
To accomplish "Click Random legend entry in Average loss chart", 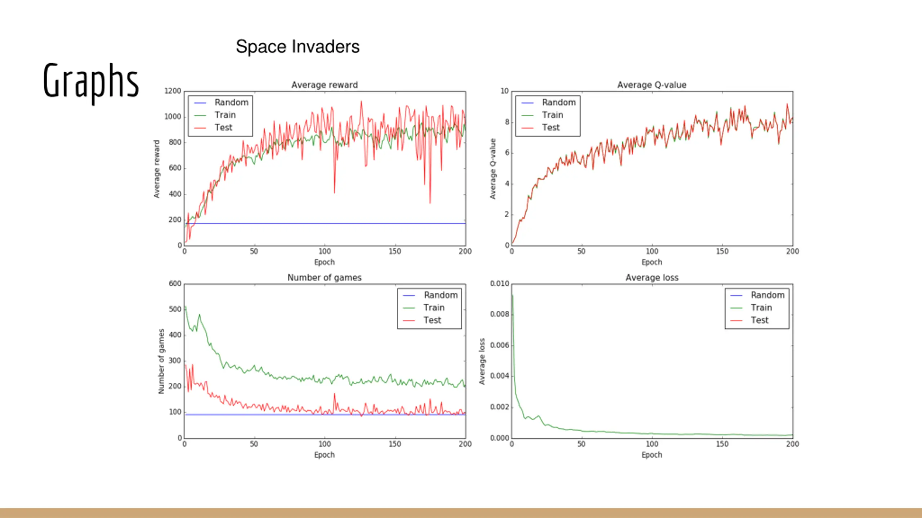I will tap(757, 295).
